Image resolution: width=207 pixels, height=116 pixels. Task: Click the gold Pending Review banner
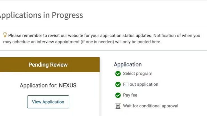click(x=48, y=65)
